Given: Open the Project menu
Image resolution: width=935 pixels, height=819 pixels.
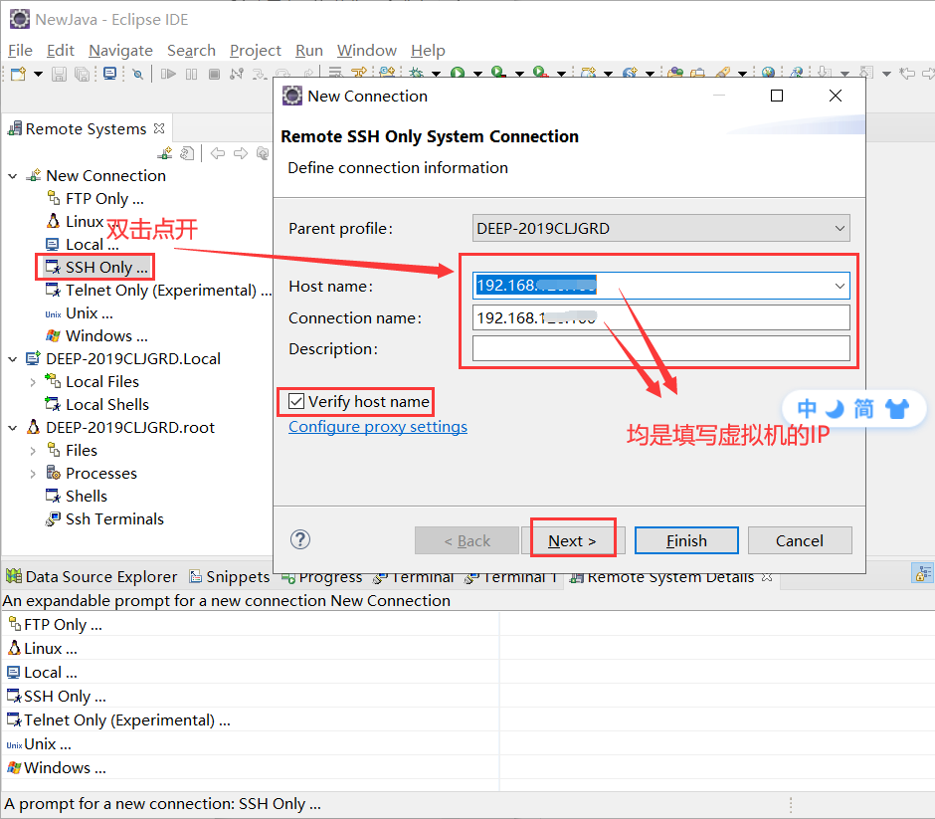Looking at the screenshot, I should pos(256,51).
